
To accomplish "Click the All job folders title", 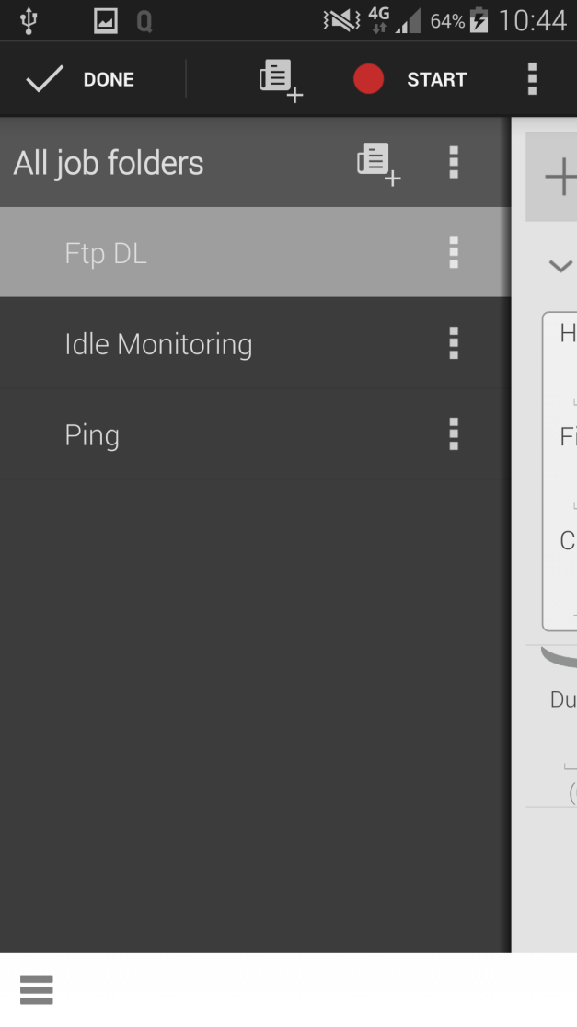I will pos(109,163).
